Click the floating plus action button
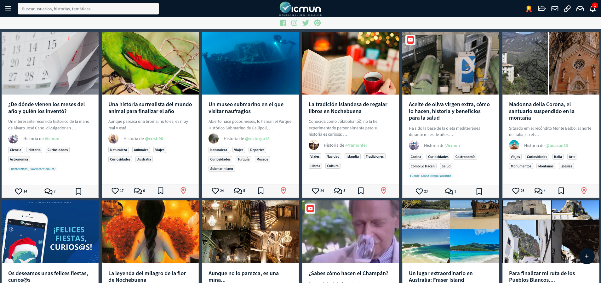The image size is (601, 283). (x=587, y=256)
